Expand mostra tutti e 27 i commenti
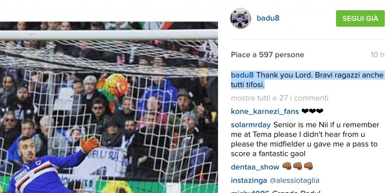Screen dimensions: 391x193 tap(280, 98)
